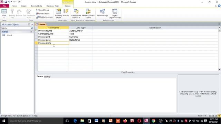Click Data Type cell for Invoice item

(x=80, y=43)
